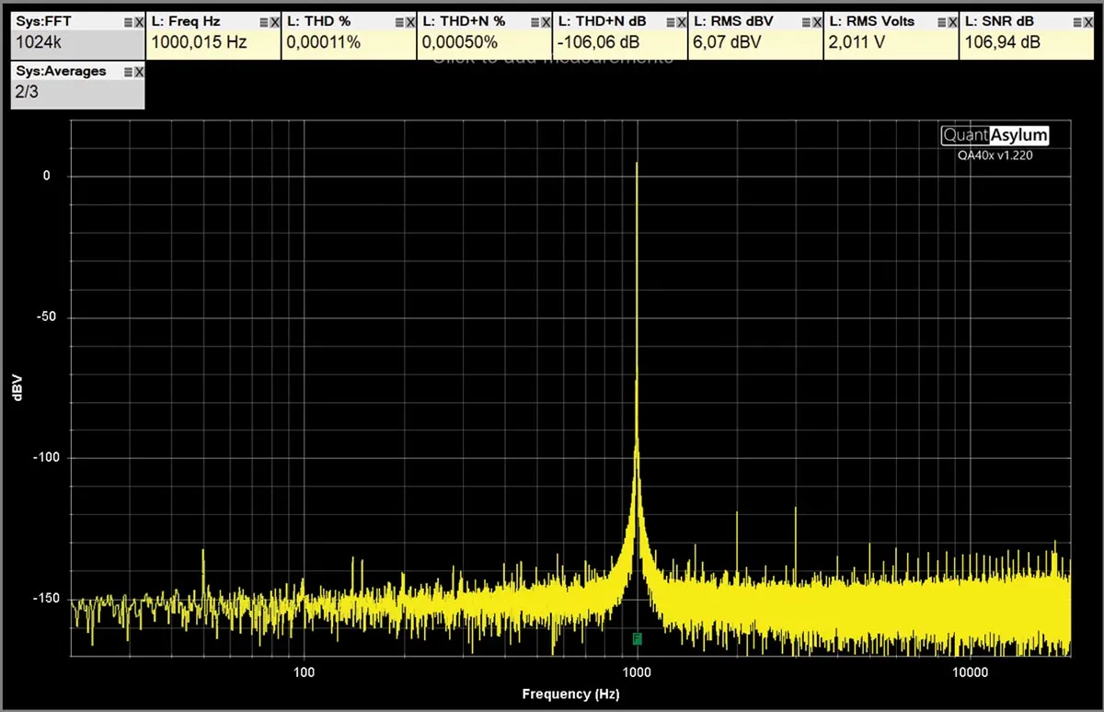Select the THD+N reading 0,00050%
1104x712 pixels.
tap(459, 41)
